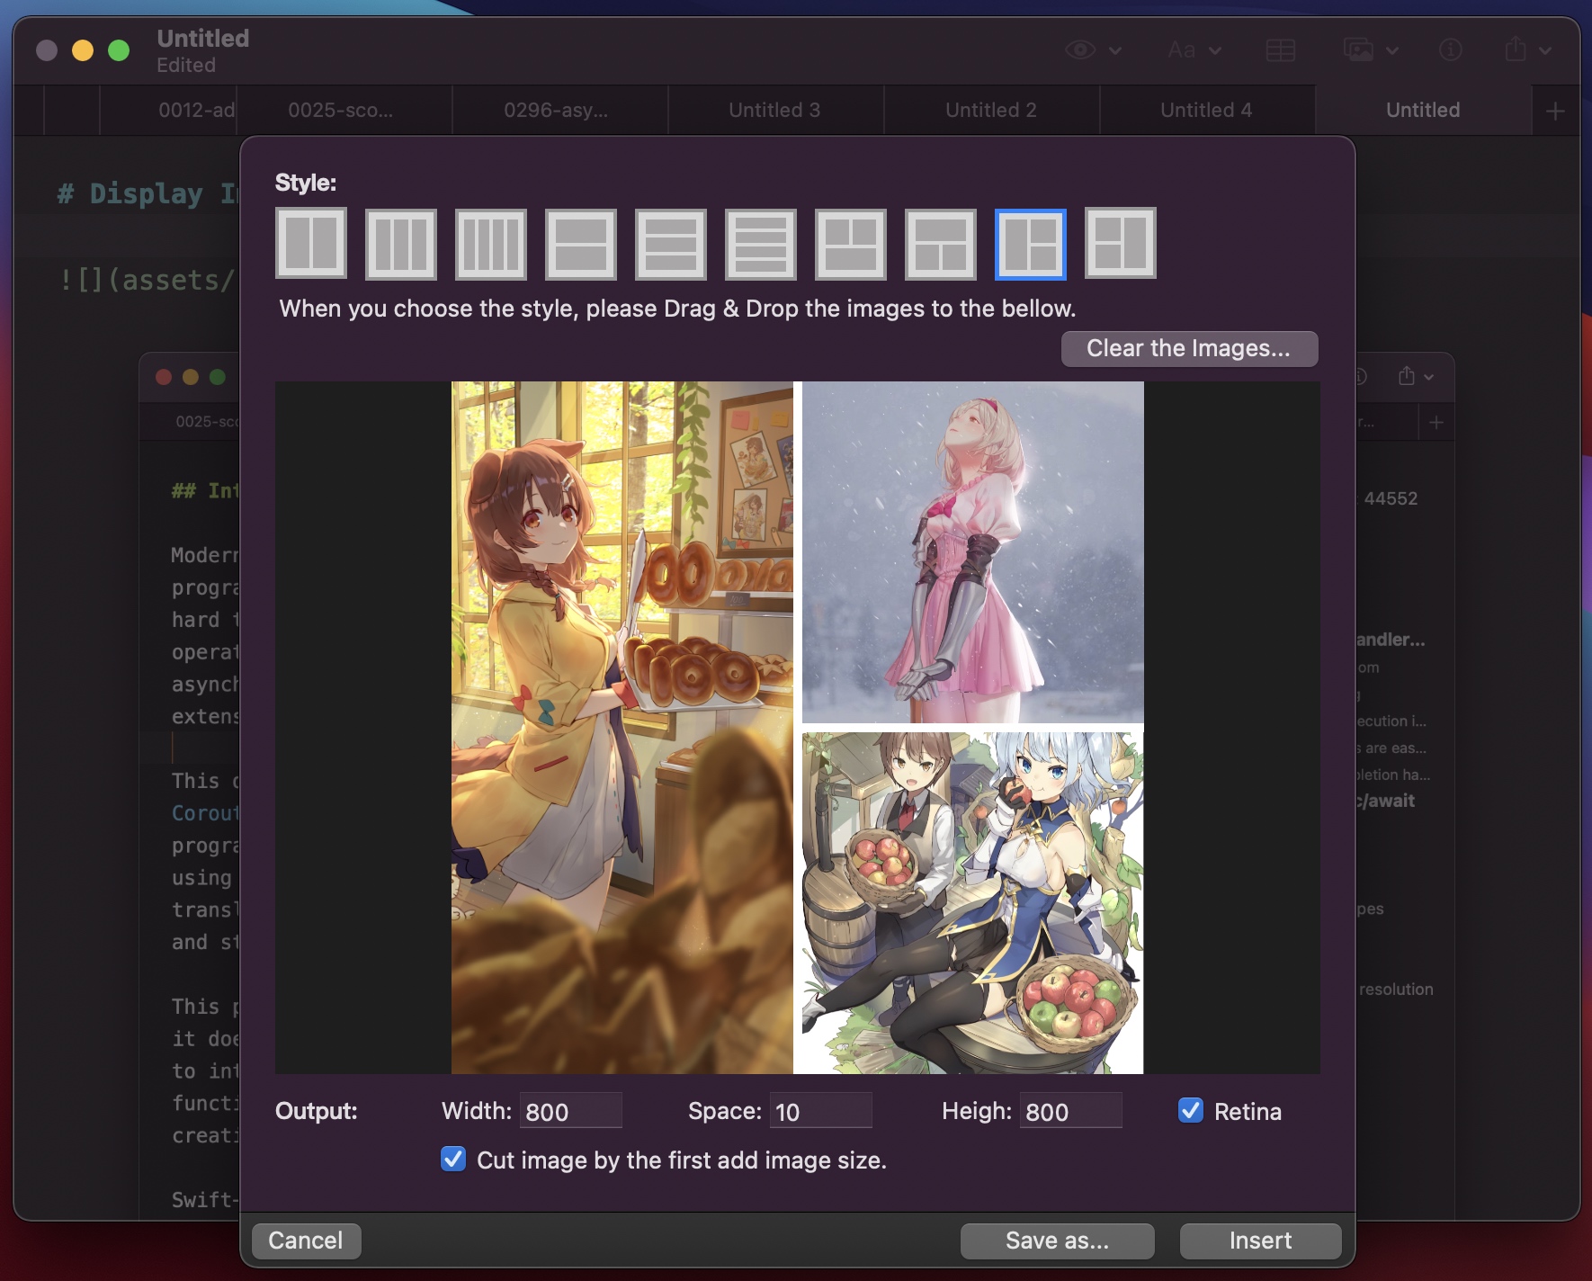Click the bakery girl image on left
Viewport: 1592px width, 1281px height.
[x=622, y=727]
